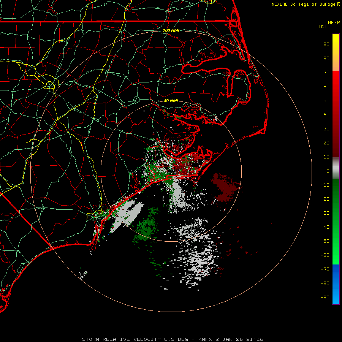
Task: Click the 70 value on velocity scale
Action: click(326, 73)
